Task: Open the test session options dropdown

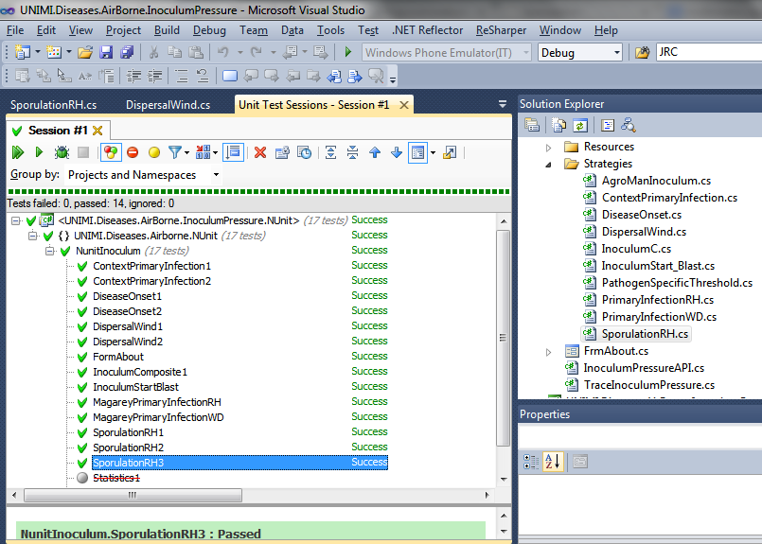Action: pos(206,152)
